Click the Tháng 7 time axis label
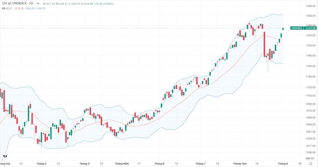This screenshot has height=167, width=318. [200, 164]
